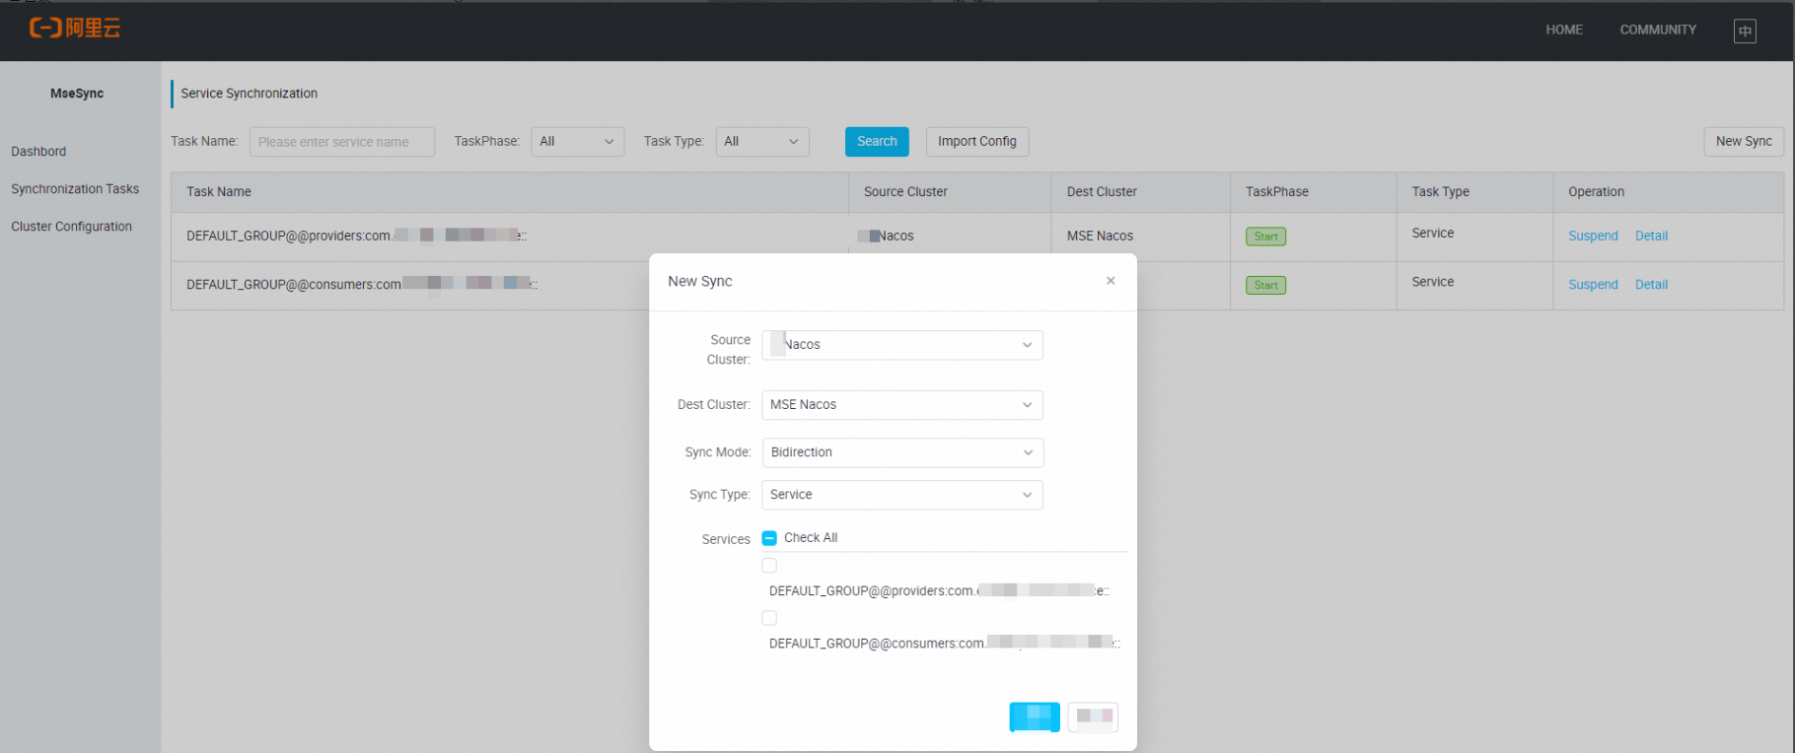Click Start badge in consumers row
Image resolution: width=1795 pixels, height=753 pixels.
coord(1265,286)
